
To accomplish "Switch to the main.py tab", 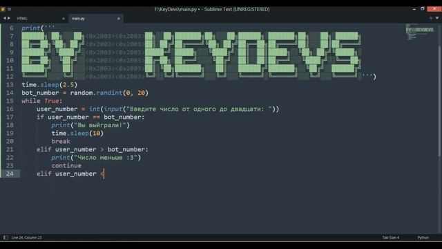I will 78,19.
